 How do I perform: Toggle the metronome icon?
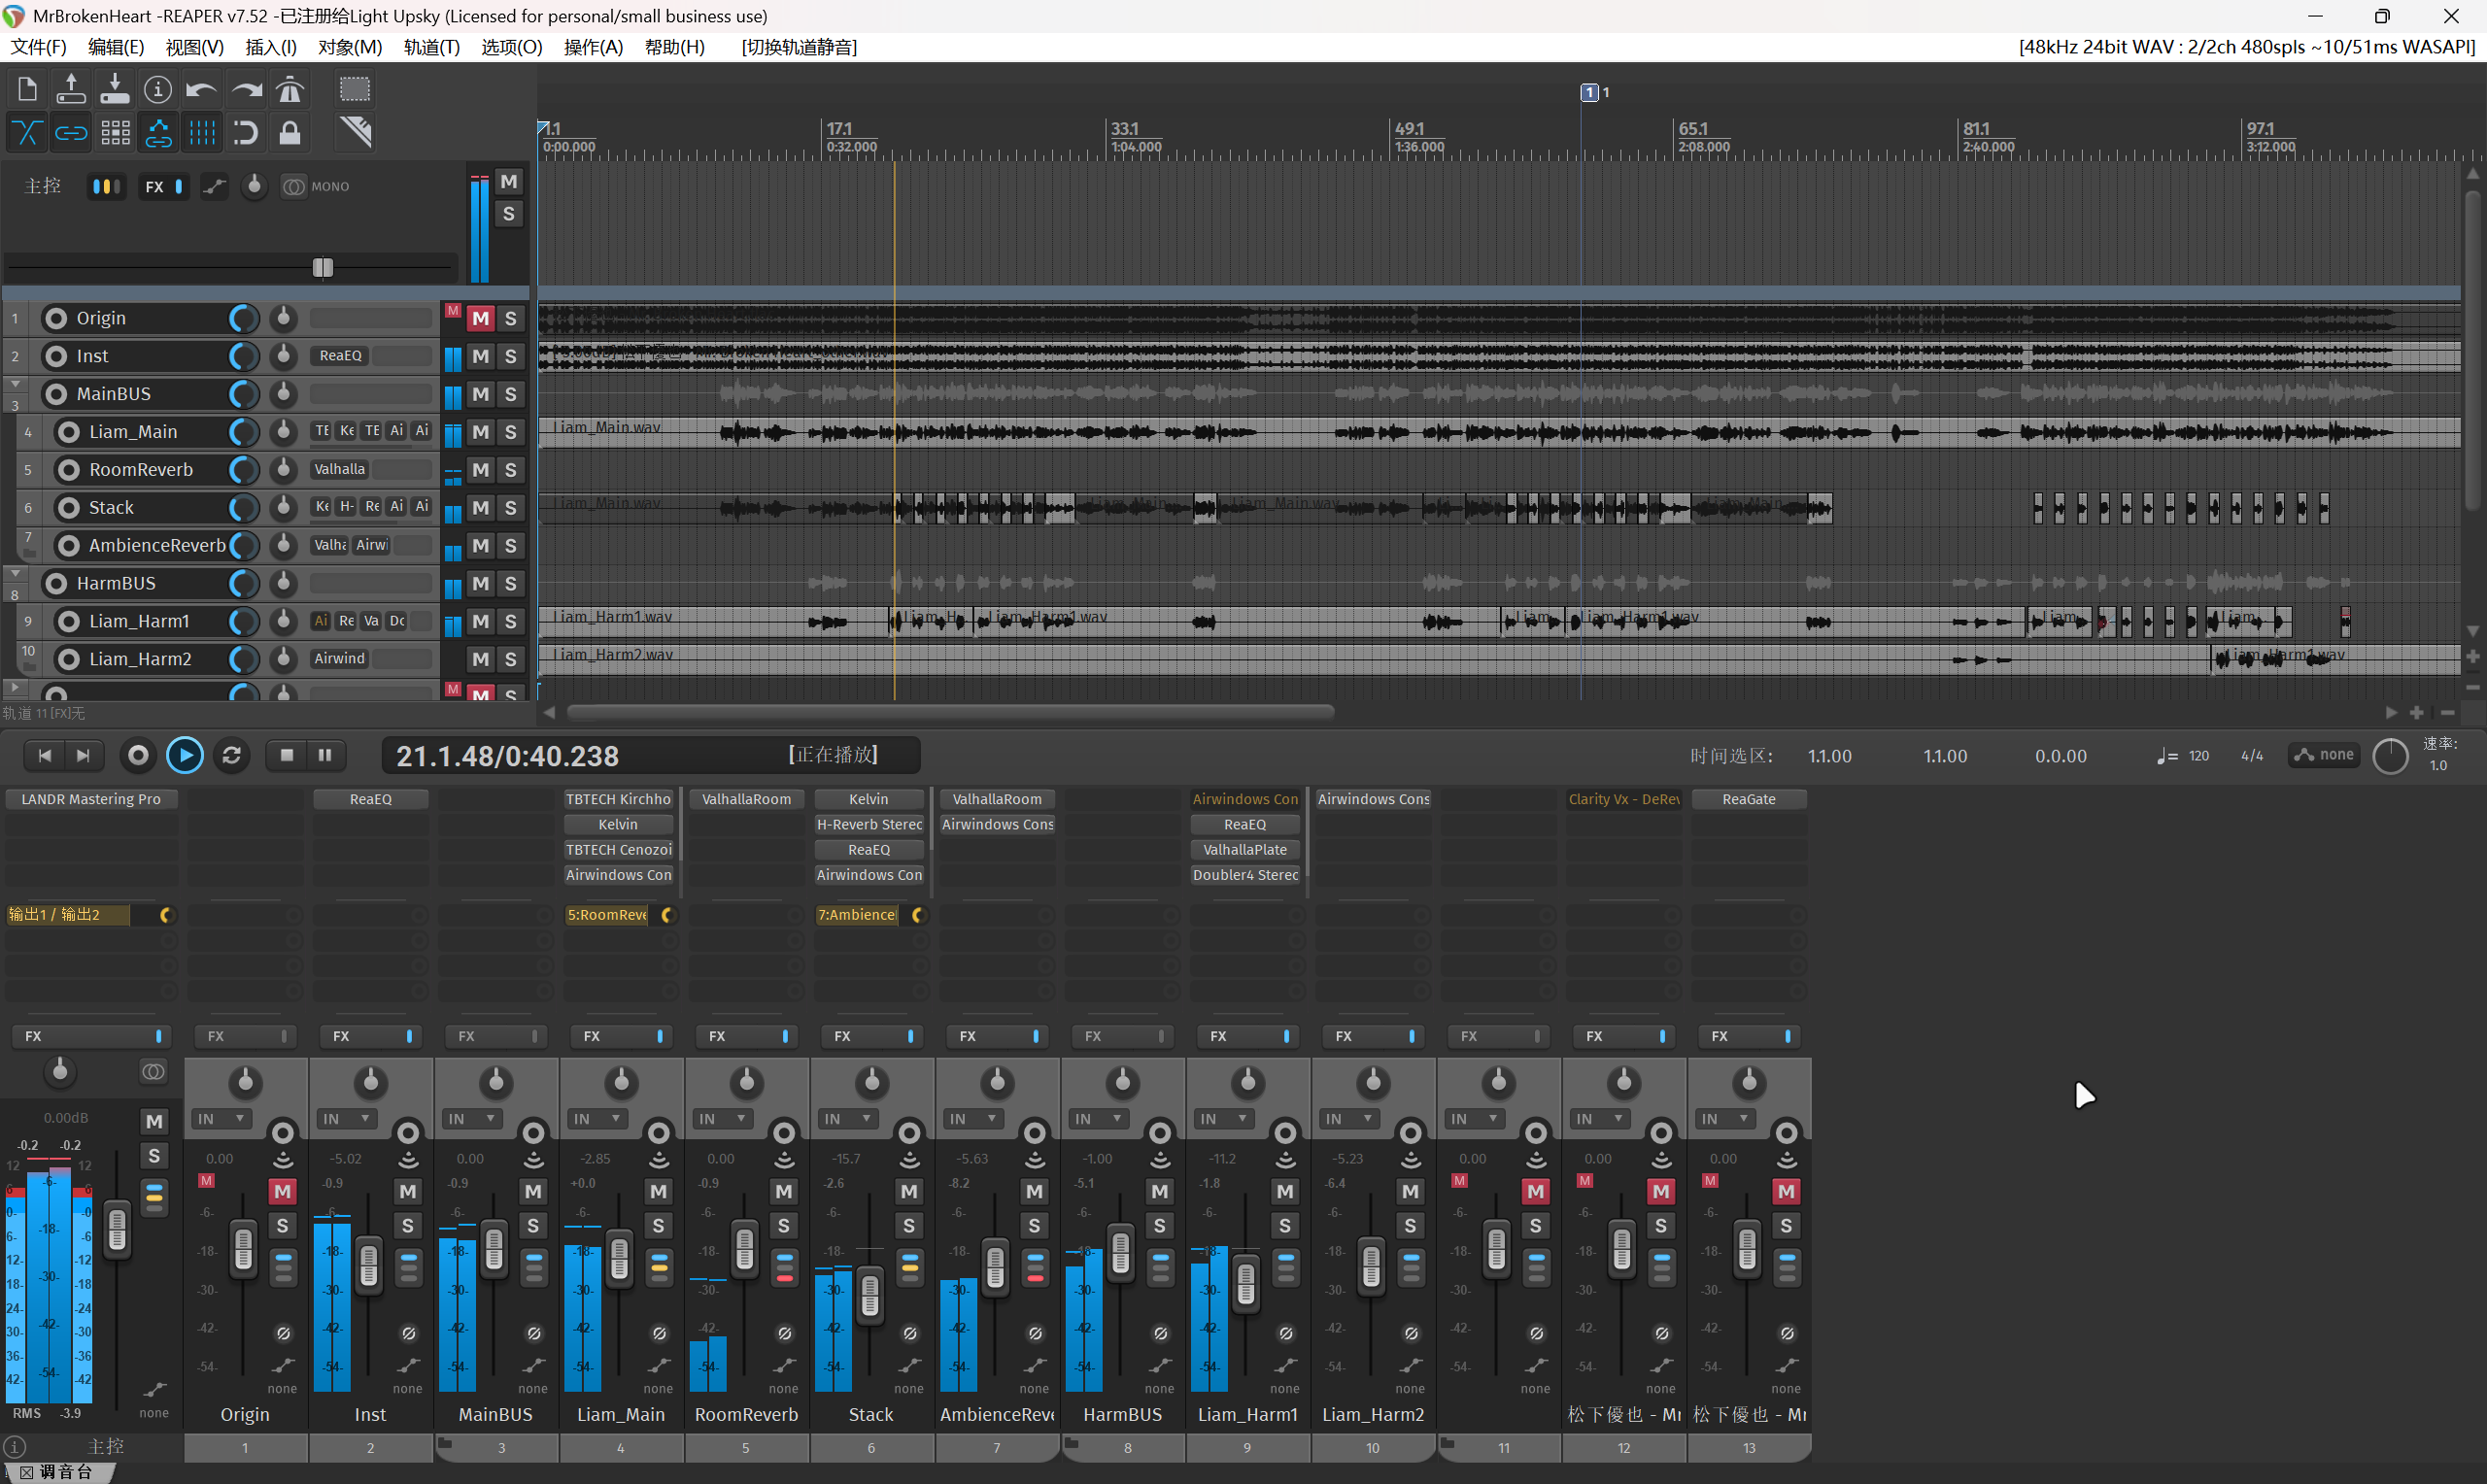290,90
